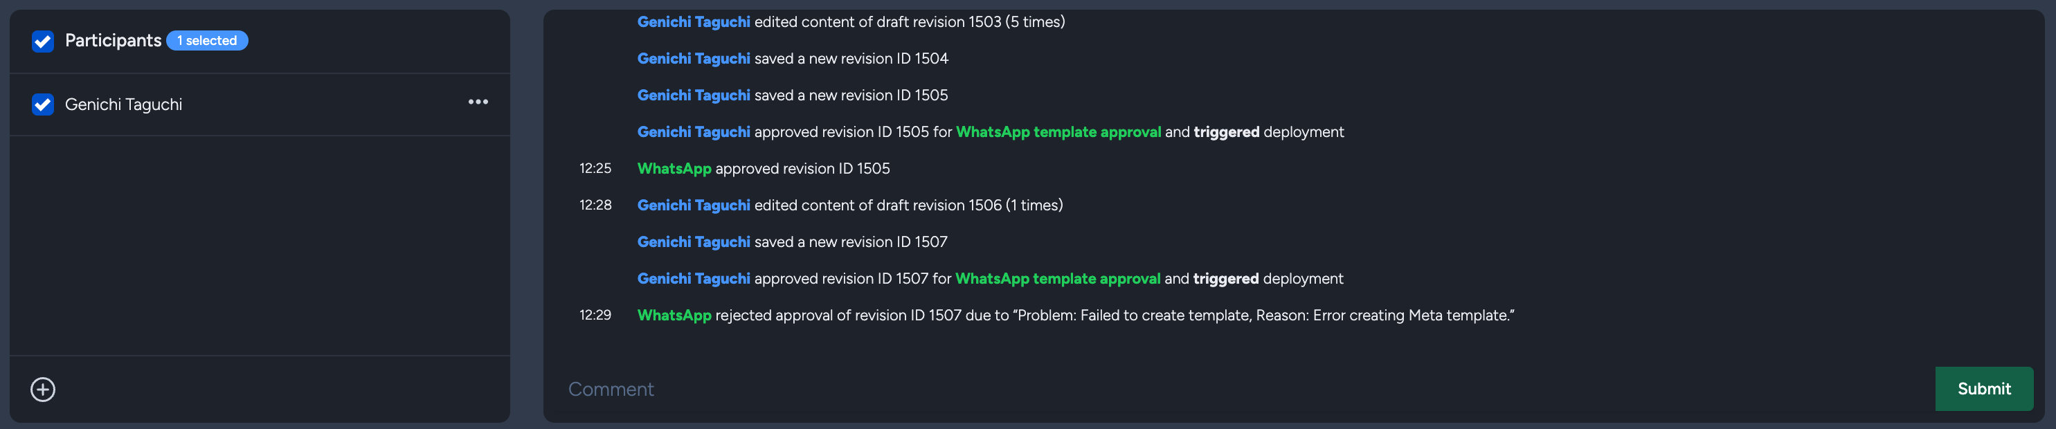The width and height of the screenshot is (2056, 429).
Task: Click the plus icon to add a participant
Action: pyautogui.click(x=42, y=389)
